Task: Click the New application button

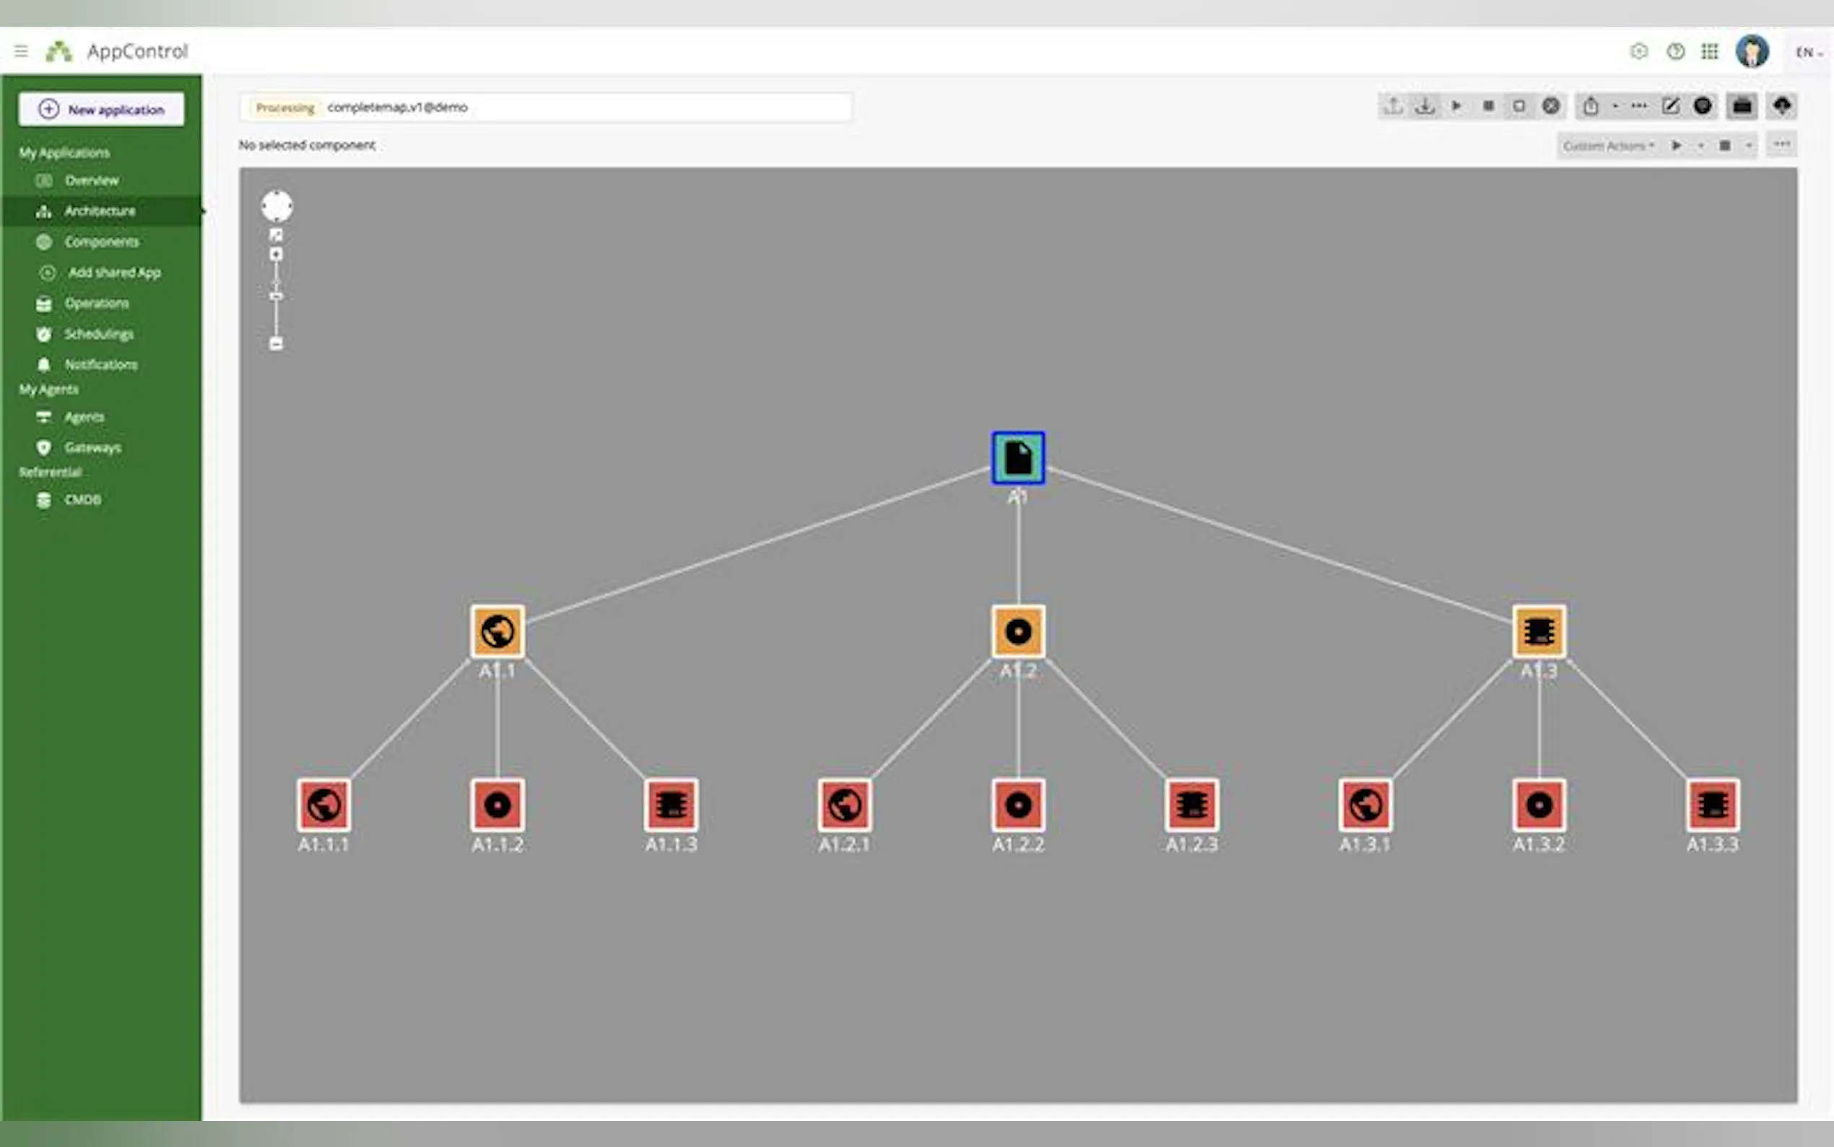Action: tap(102, 109)
